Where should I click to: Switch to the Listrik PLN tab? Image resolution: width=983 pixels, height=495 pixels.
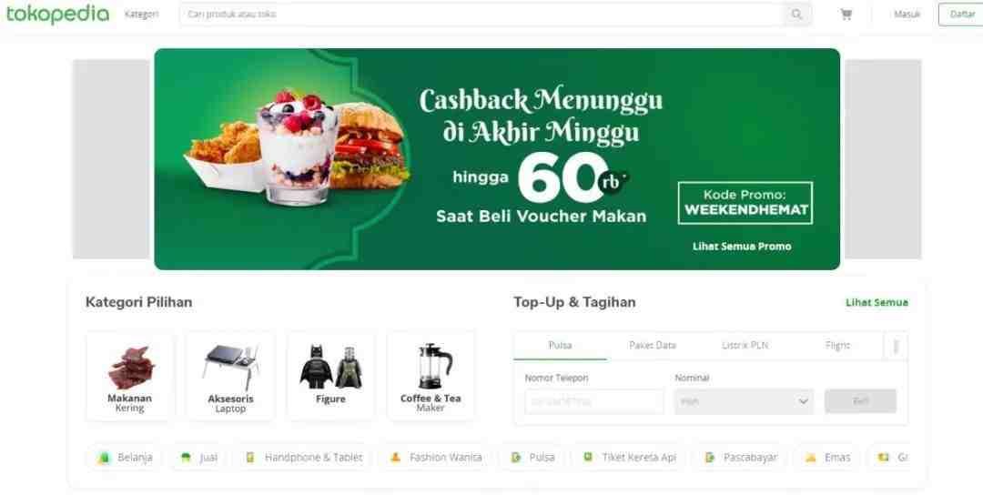pyautogui.click(x=745, y=345)
